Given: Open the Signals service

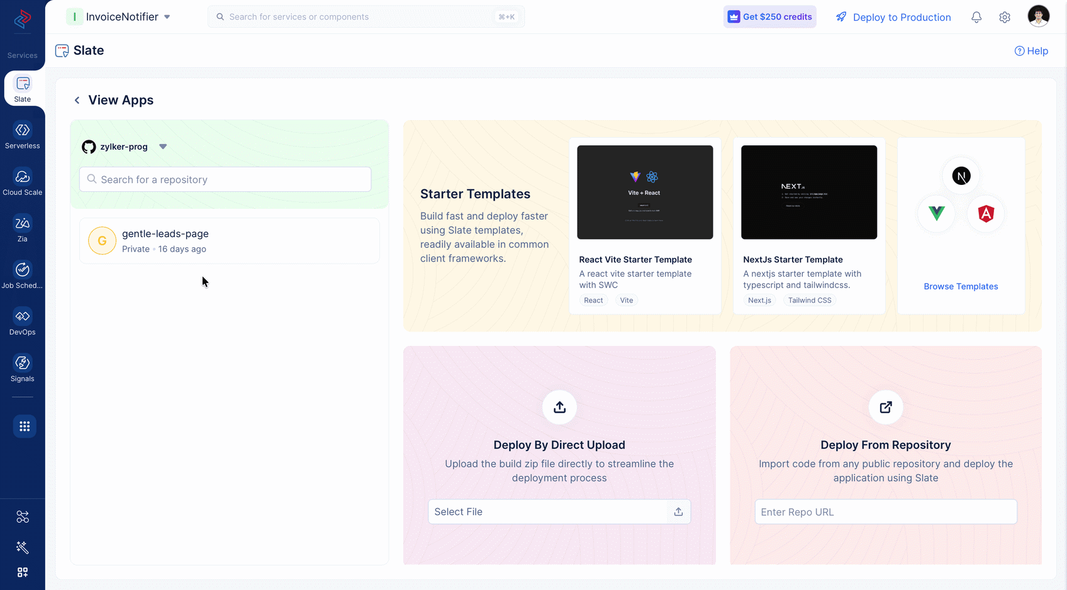Looking at the screenshot, I should click(23, 368).
